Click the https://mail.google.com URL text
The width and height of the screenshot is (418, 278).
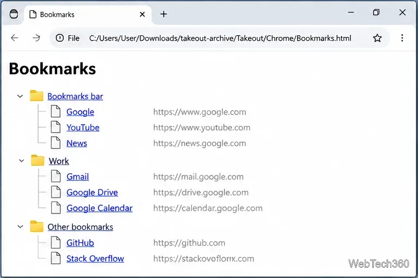point(198,177)
